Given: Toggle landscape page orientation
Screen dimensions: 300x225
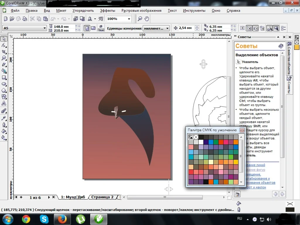Looking at the screenshot, I should [x=93, y=28].
